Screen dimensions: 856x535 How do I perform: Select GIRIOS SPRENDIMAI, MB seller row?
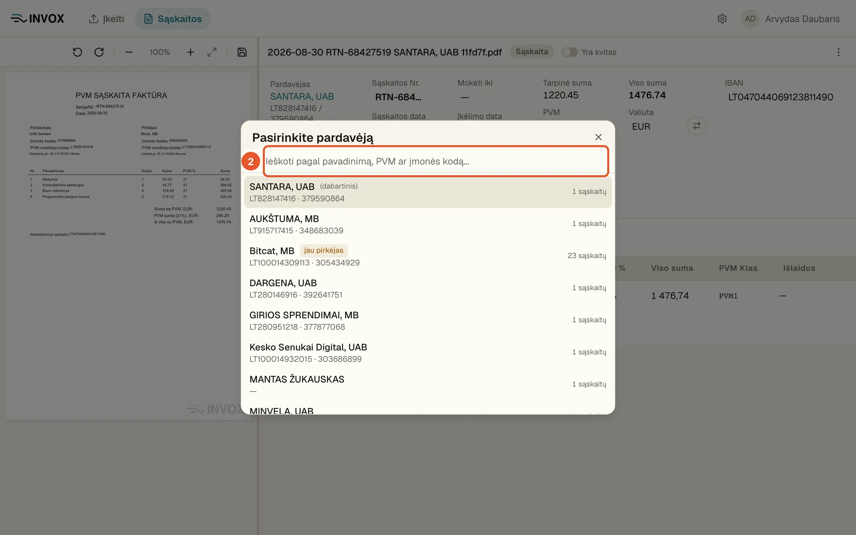(428, 321)
